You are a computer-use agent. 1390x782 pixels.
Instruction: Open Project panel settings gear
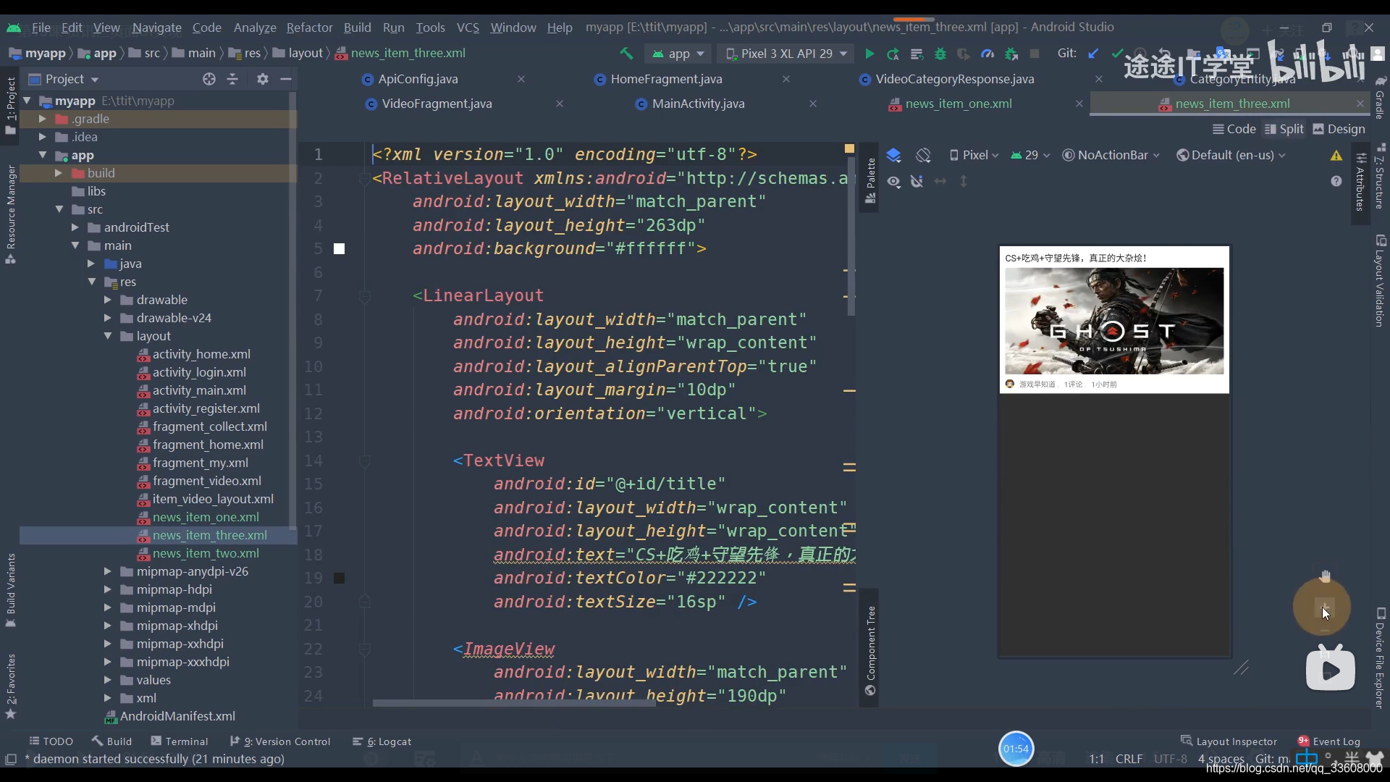(x=263, y=79)
